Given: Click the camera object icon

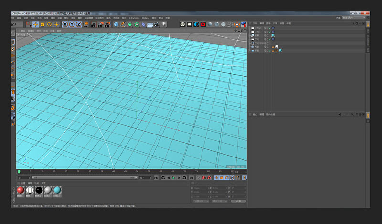Looking at the screenshot, I should point(157,24).
